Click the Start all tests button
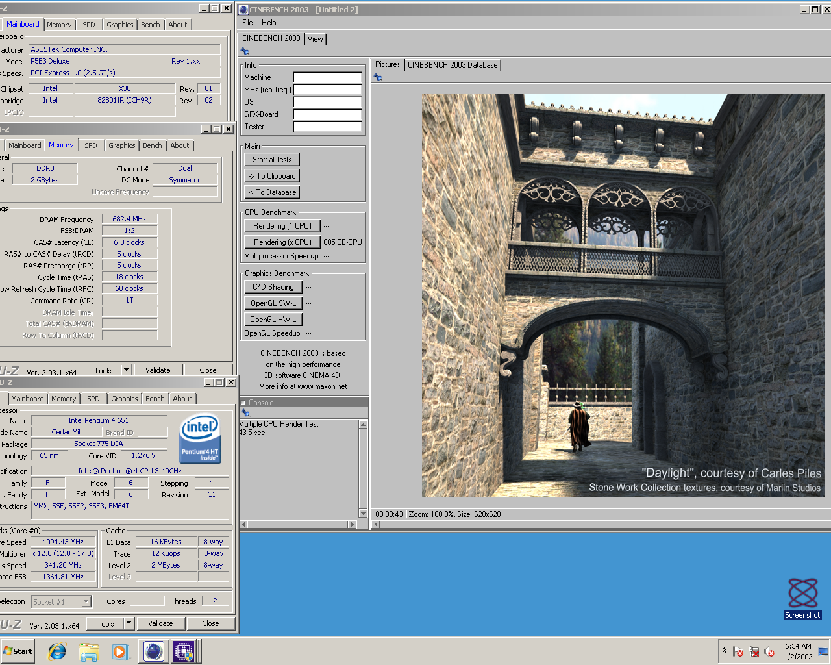831x665 pixels. click(272, 160)
